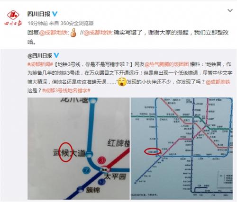Open the first @成都地铁 mention after 回复
237x202 pixels.
point(54,33)
